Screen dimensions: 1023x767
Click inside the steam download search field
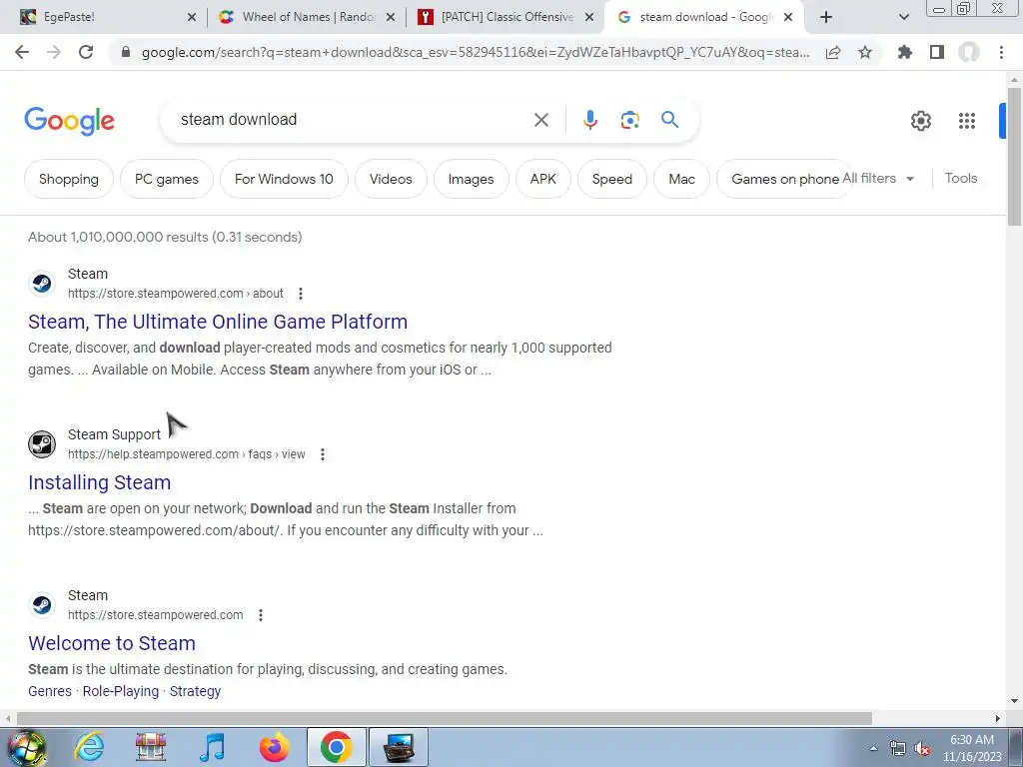pyautogui.click(x=353, y=120)
